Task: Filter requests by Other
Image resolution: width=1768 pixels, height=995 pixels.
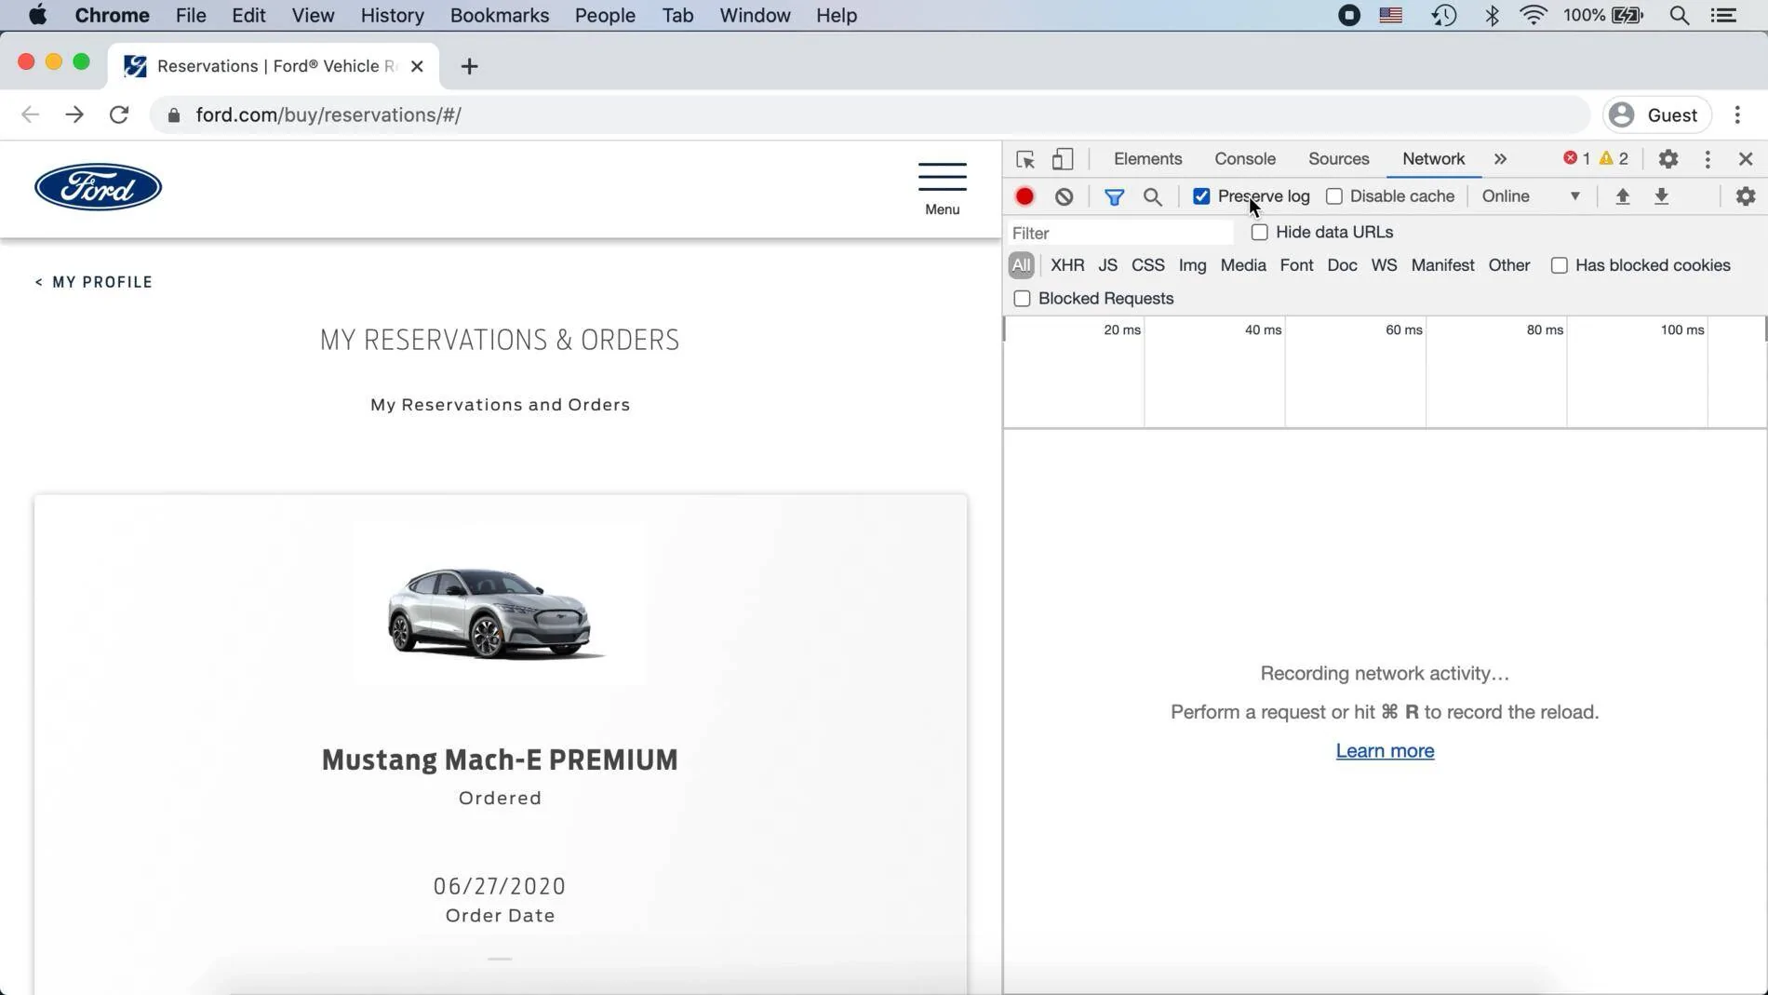Action: coord(1508,265)
